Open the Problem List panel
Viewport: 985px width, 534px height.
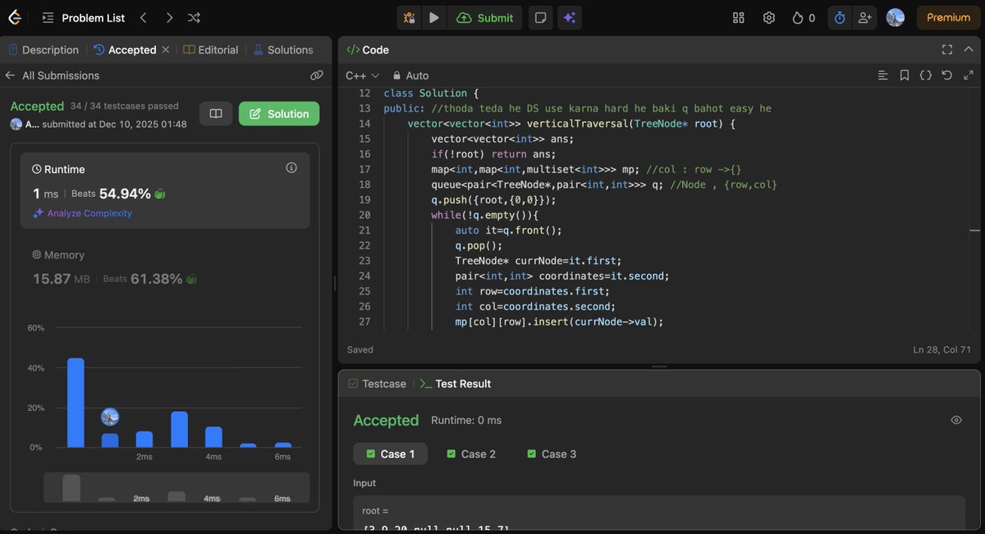click(84, 17)
